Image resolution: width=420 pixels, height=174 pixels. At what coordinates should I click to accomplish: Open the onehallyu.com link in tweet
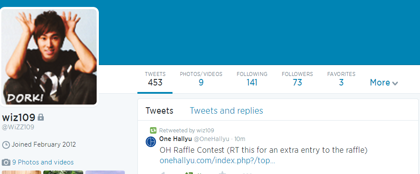[217, 161]
